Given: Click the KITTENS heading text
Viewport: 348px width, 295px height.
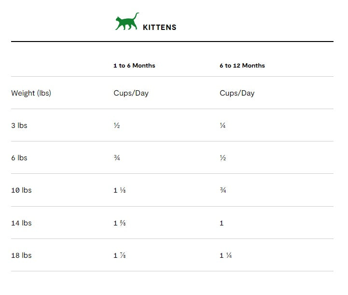Looking at the screenshot, I should (159, 28).
